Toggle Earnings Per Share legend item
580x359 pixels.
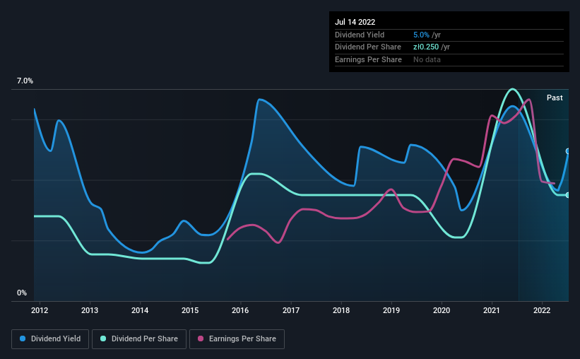point(237,339)
